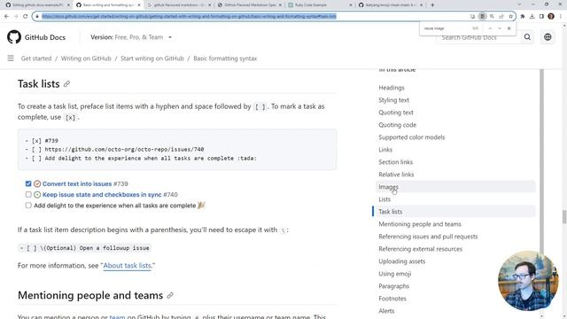Image resolution: width=567 pixels, height=319 pixels.
Task: Reload the page with the refresh icon
Action: (25, 16)
